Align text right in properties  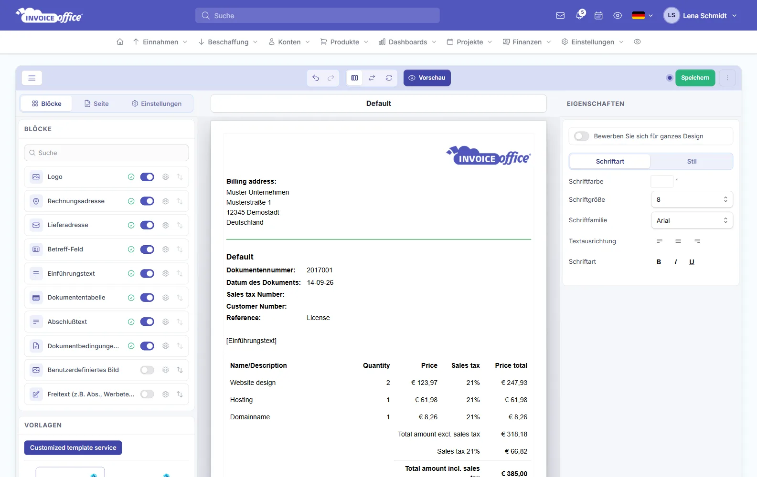click(697, 241)
